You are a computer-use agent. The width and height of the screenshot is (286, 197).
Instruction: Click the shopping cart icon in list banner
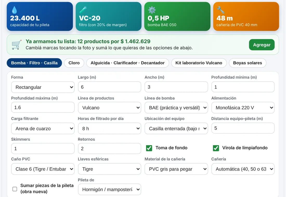pos(17,45)
